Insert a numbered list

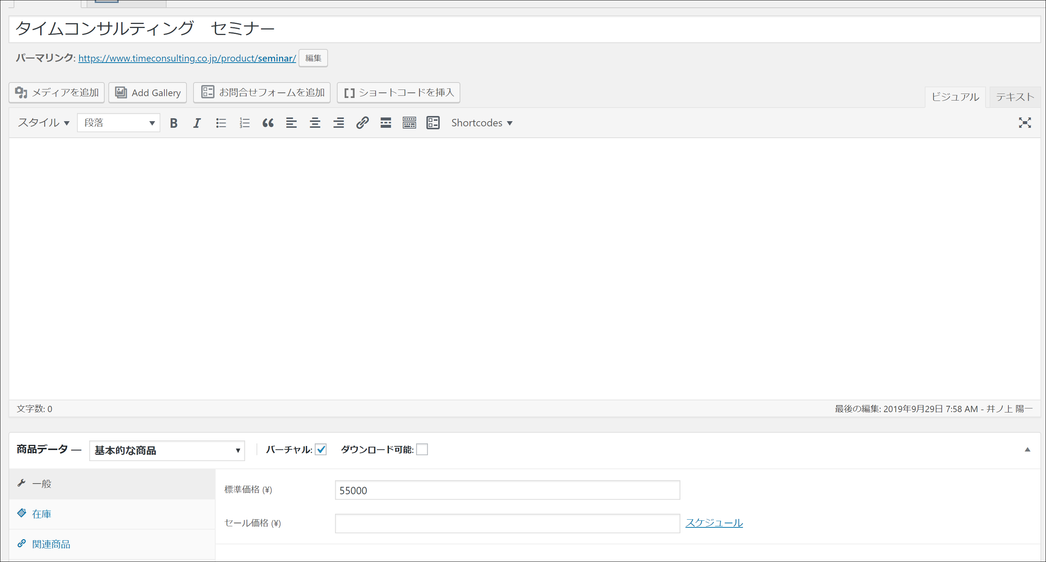tap(244, 123)
